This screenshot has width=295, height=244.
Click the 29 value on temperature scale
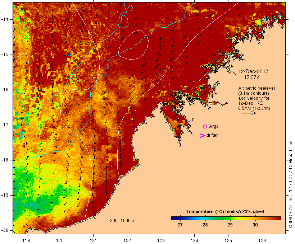pos(230,225)
